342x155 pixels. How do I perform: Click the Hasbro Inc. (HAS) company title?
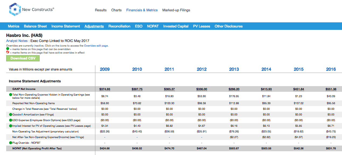[x=24, y=36]
